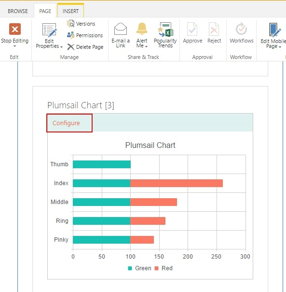Image resolution: width=286 pixels, height=292 pixels.
Task: Click the Edit Mobile Page icon
Action: [274, 30]
